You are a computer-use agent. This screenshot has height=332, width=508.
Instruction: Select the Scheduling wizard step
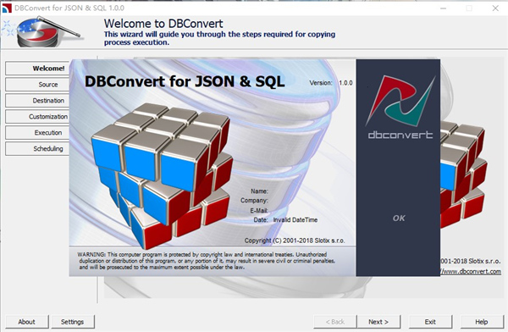tap(37, 148)
